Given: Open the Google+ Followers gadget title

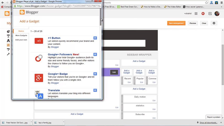Looking at the screenshot, I should [60, 54].
